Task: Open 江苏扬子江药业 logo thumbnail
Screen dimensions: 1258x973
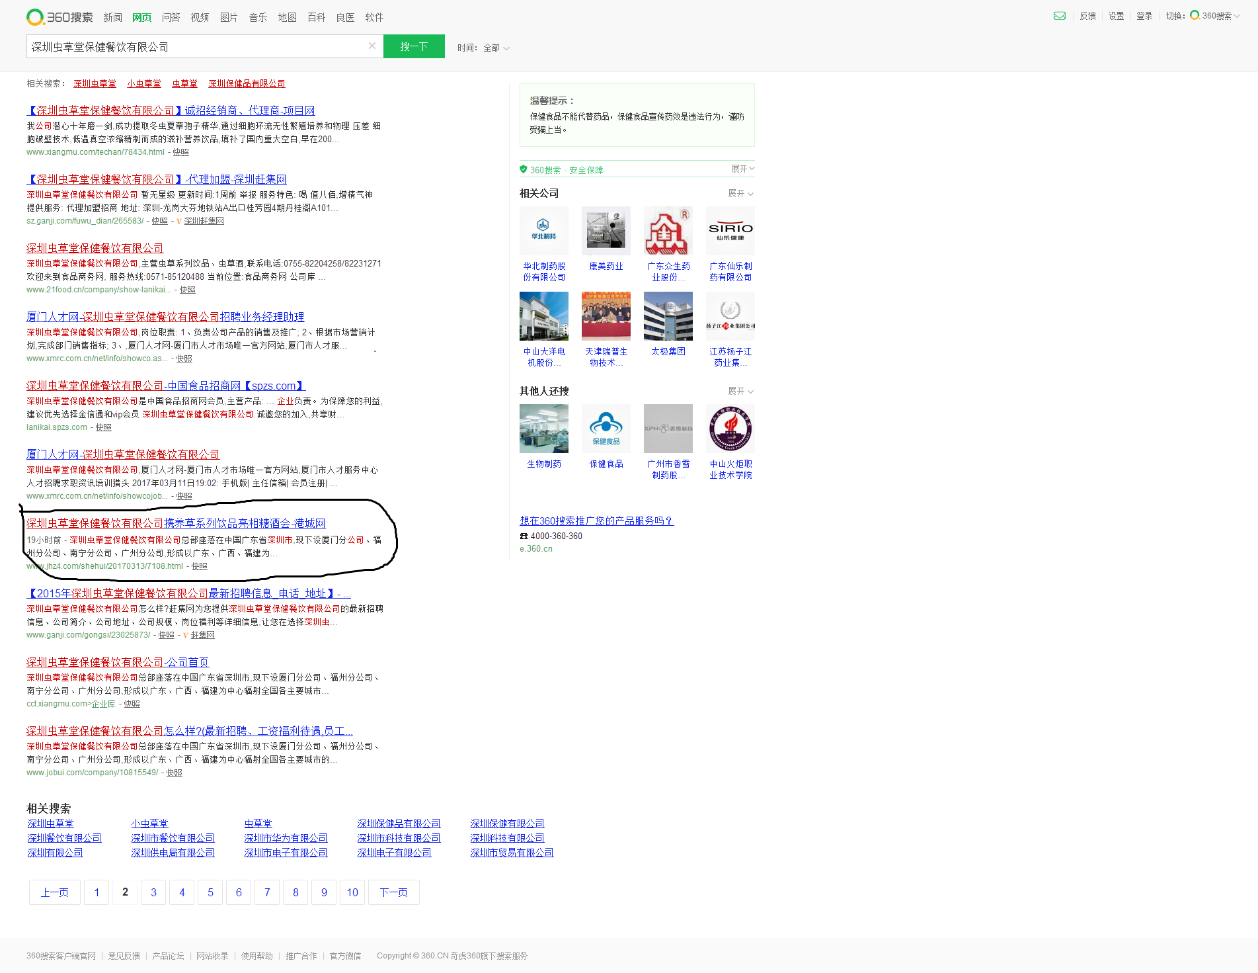Action: 730,316
